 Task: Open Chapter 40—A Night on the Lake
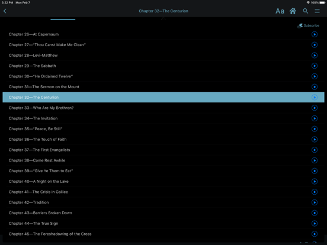(39, 181)
